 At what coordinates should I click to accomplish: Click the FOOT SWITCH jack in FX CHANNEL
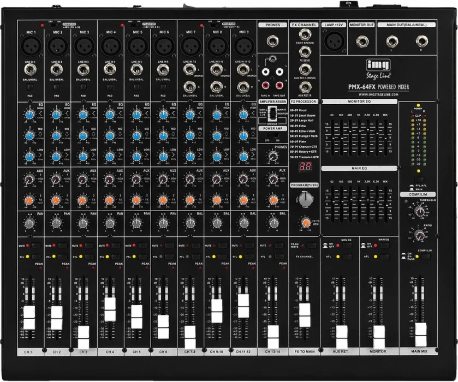[x=305, y=35]
